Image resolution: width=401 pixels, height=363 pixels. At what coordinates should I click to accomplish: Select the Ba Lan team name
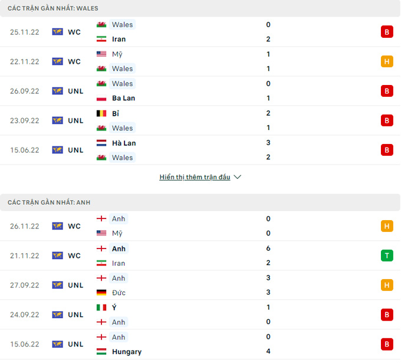coord(123,98)
